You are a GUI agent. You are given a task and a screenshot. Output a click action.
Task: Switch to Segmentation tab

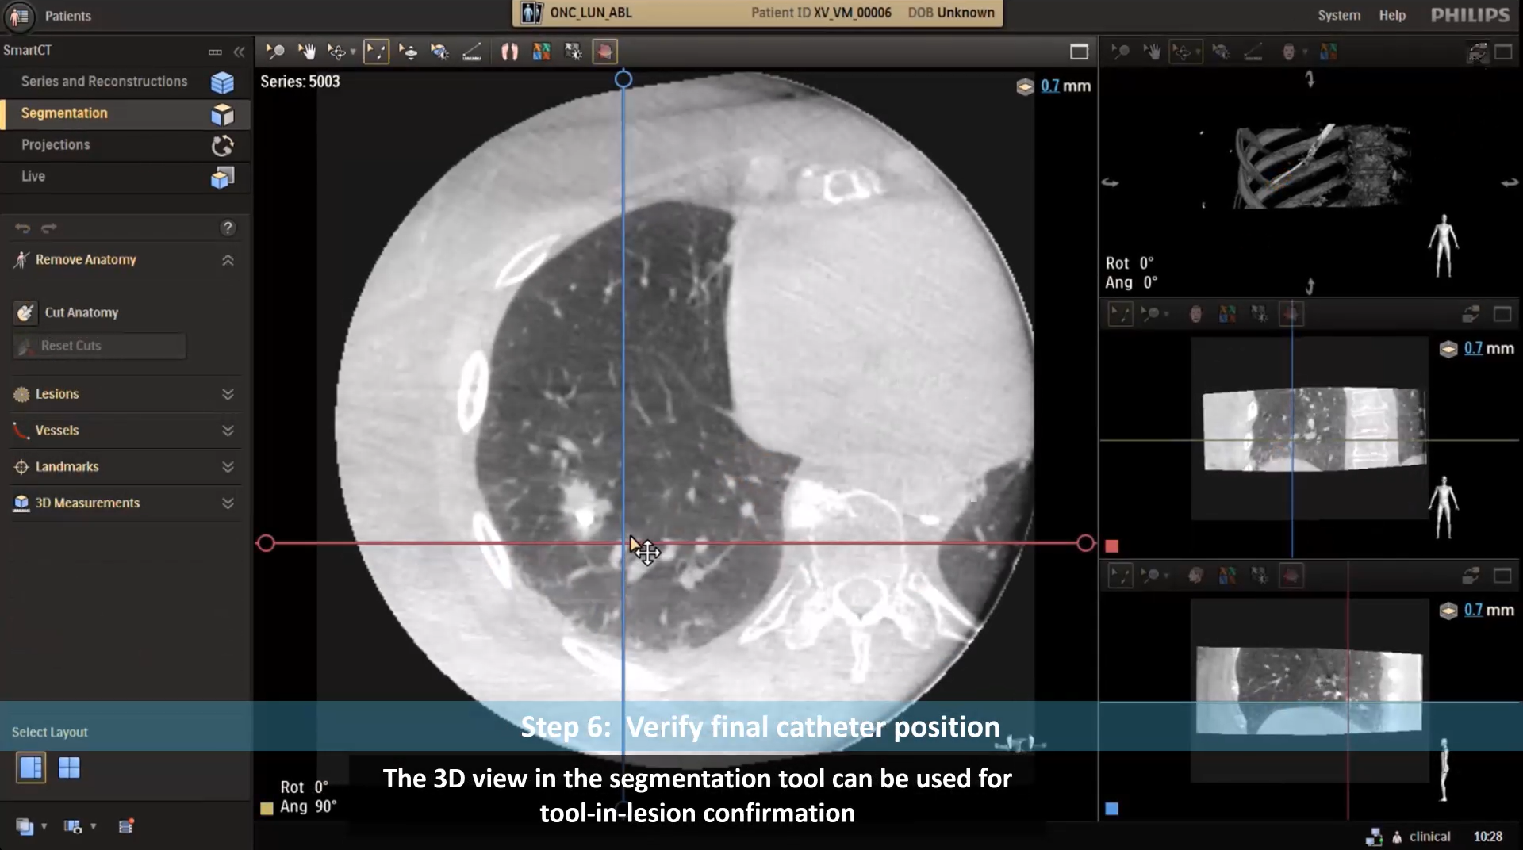pyautogui.click(x=125, y=113)
